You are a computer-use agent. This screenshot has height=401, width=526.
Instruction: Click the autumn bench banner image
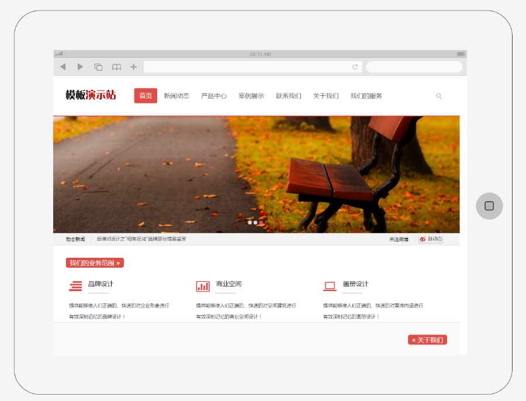tap(257, 175)
